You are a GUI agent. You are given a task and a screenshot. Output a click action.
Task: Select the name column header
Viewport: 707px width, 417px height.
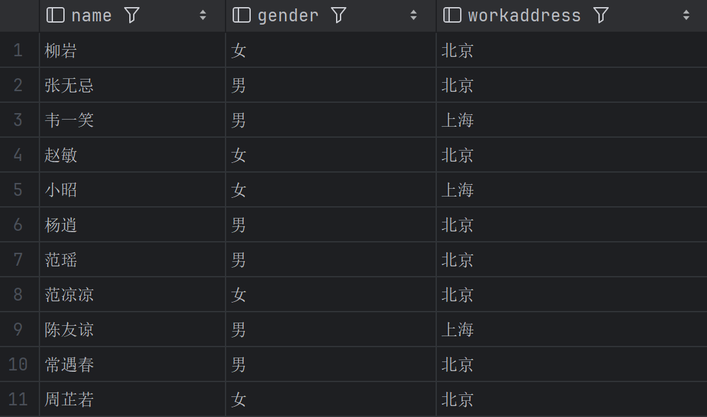pos(91,16)
